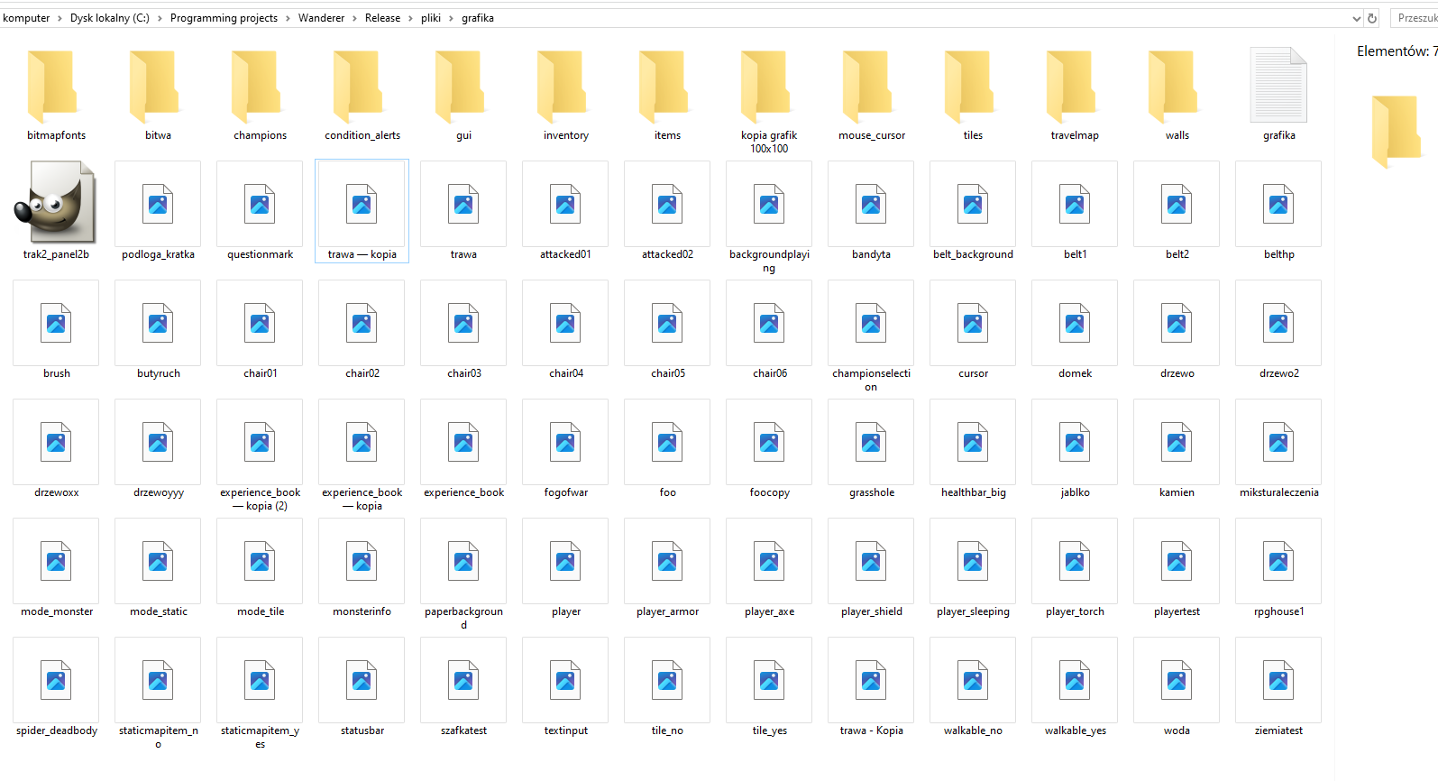Expand the chevron after pliki breadcrumb
Screen dimensions: 1438x781
[x=451, y=18]
